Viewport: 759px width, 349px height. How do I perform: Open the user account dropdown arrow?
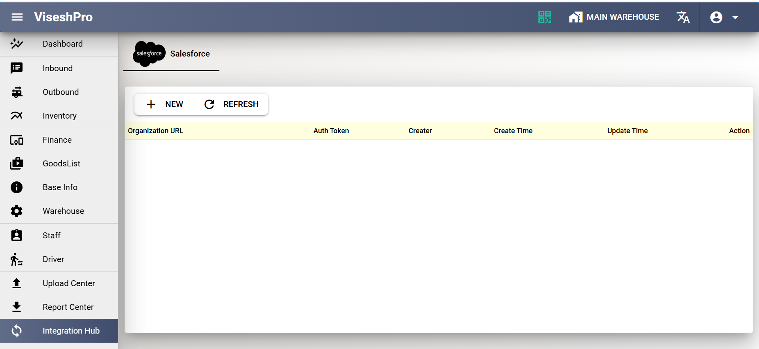735,17
